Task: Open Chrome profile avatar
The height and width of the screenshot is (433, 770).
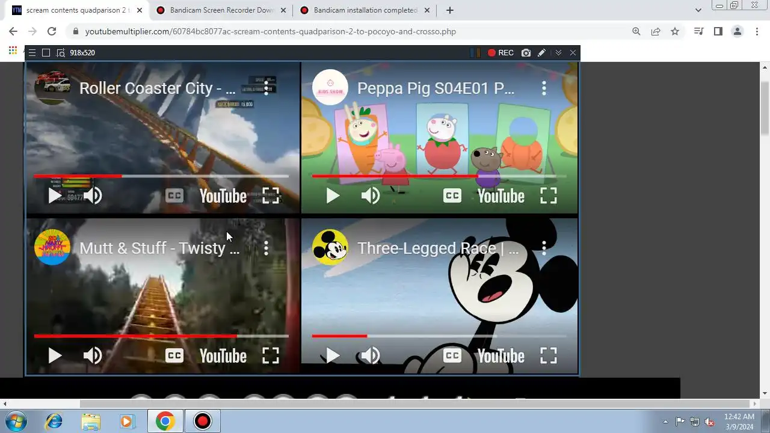Action: pos(737,31)
